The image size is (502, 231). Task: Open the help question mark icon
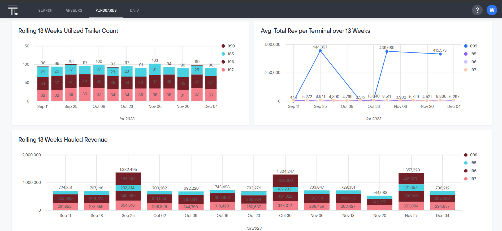point(477,10)
